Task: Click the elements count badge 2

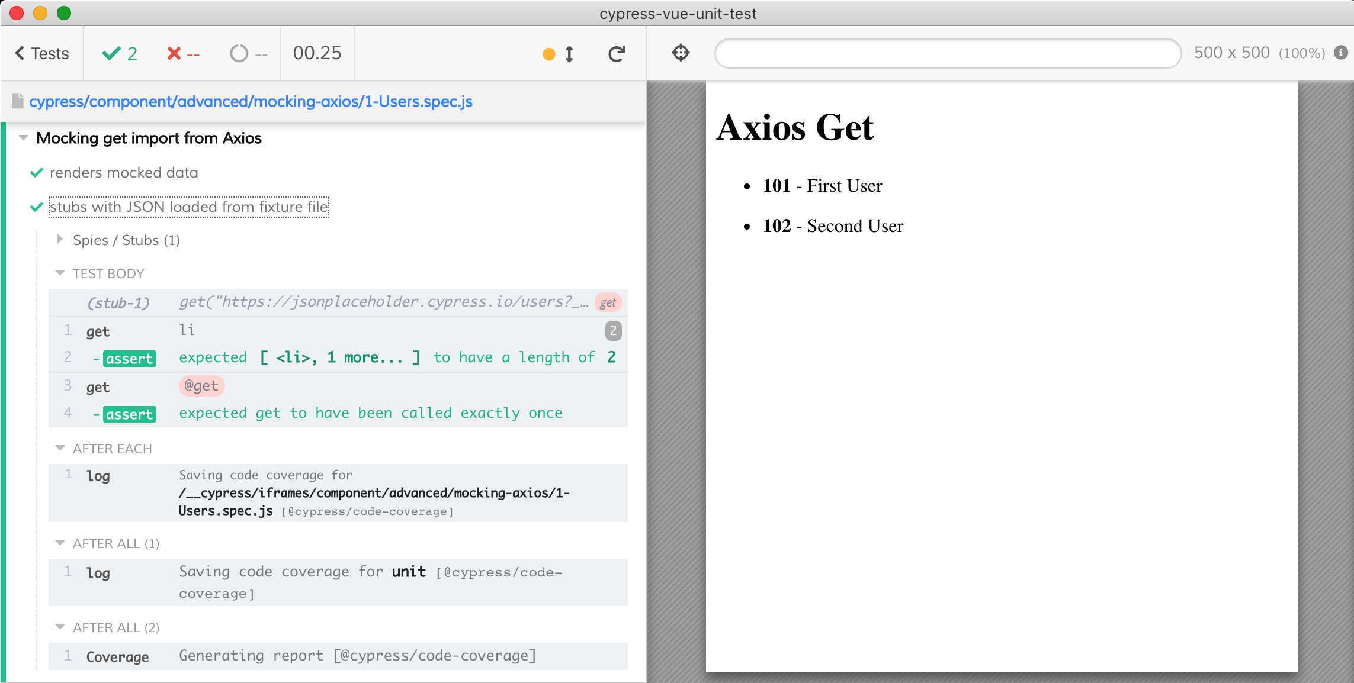Action: (x=614, y=330)
